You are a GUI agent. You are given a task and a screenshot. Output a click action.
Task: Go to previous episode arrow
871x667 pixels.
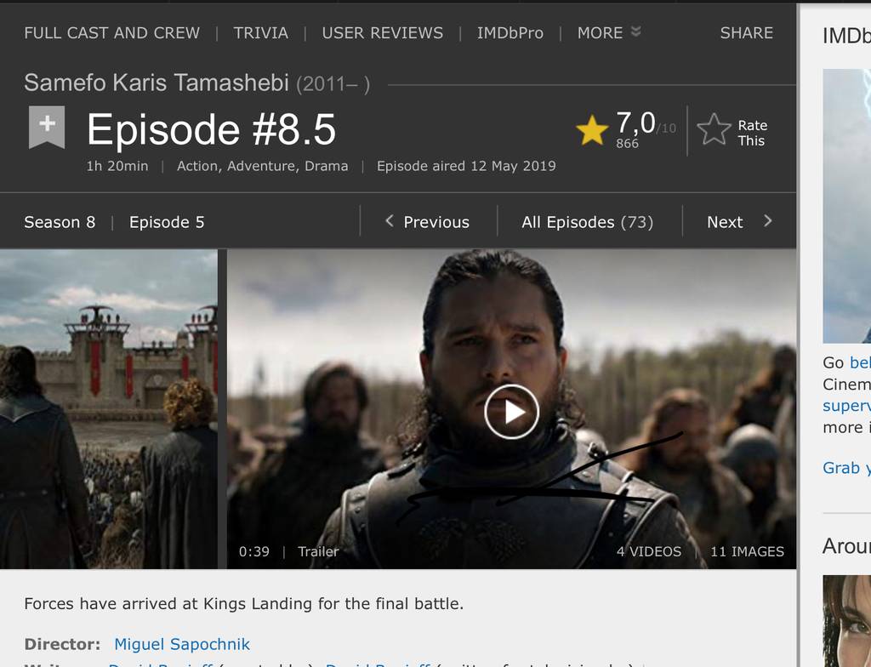click(390, 221)
